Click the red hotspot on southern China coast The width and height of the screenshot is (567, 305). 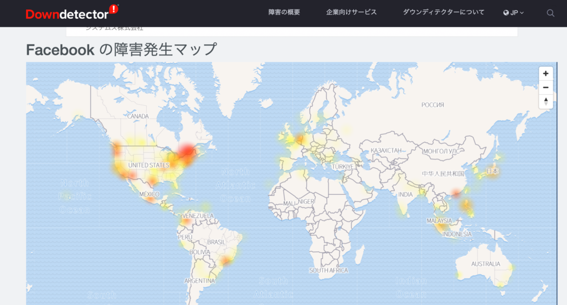pyautogui.click(x=456, y=193)
